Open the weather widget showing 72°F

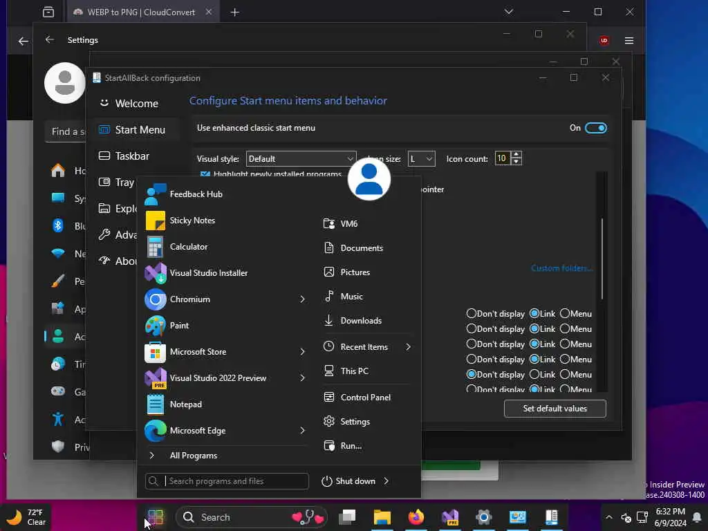[x=26, y=517]
